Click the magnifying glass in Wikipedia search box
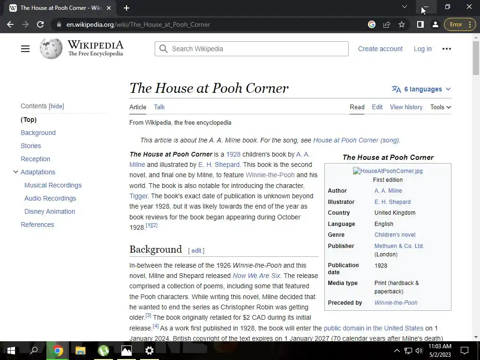Screen dimensions: 480x360 point(164,49)
